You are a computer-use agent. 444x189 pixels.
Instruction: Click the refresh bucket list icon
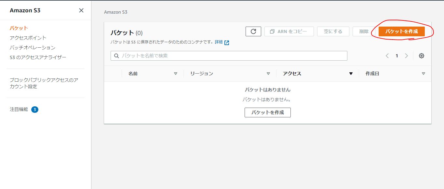pos(253,31)
